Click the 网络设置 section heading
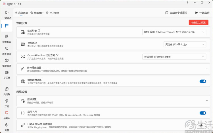 (22, 92)
